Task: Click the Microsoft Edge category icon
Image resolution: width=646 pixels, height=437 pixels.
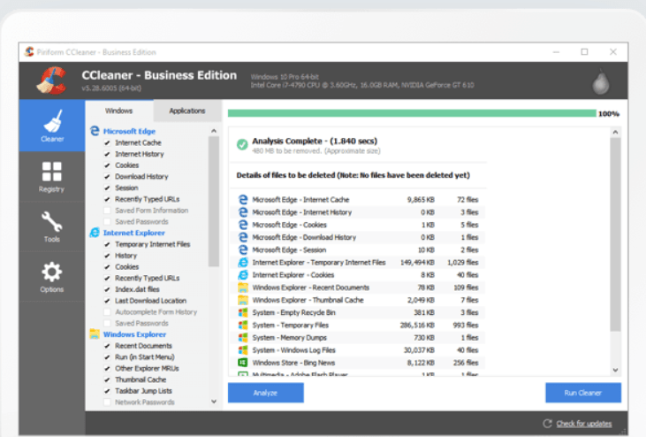Action: click(95, 131)
